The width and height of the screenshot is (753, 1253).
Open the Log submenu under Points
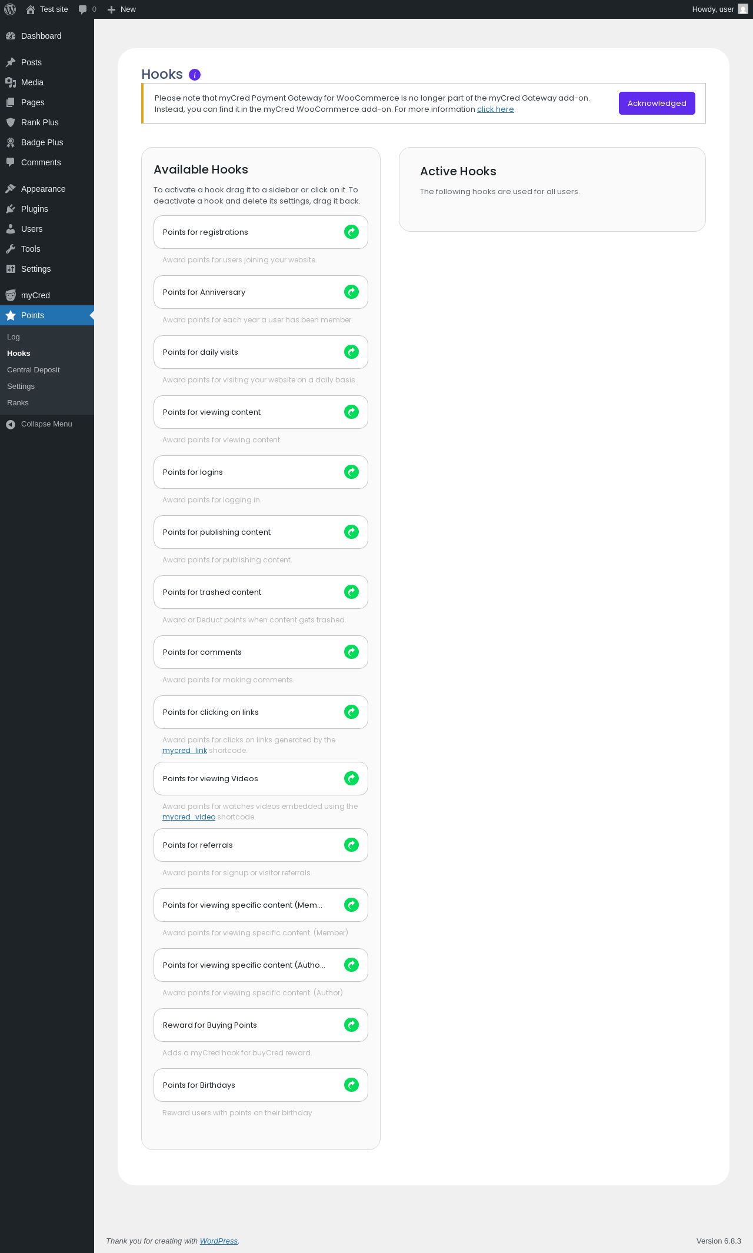14,337
